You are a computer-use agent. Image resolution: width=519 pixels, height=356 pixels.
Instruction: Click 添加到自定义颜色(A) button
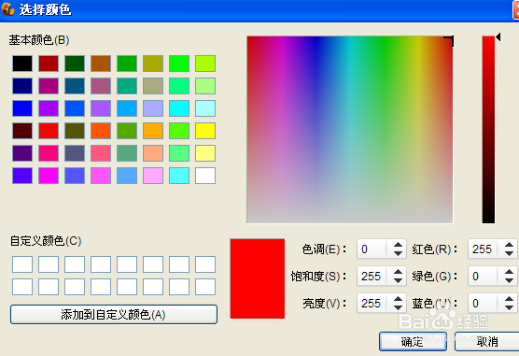(114, 315)
